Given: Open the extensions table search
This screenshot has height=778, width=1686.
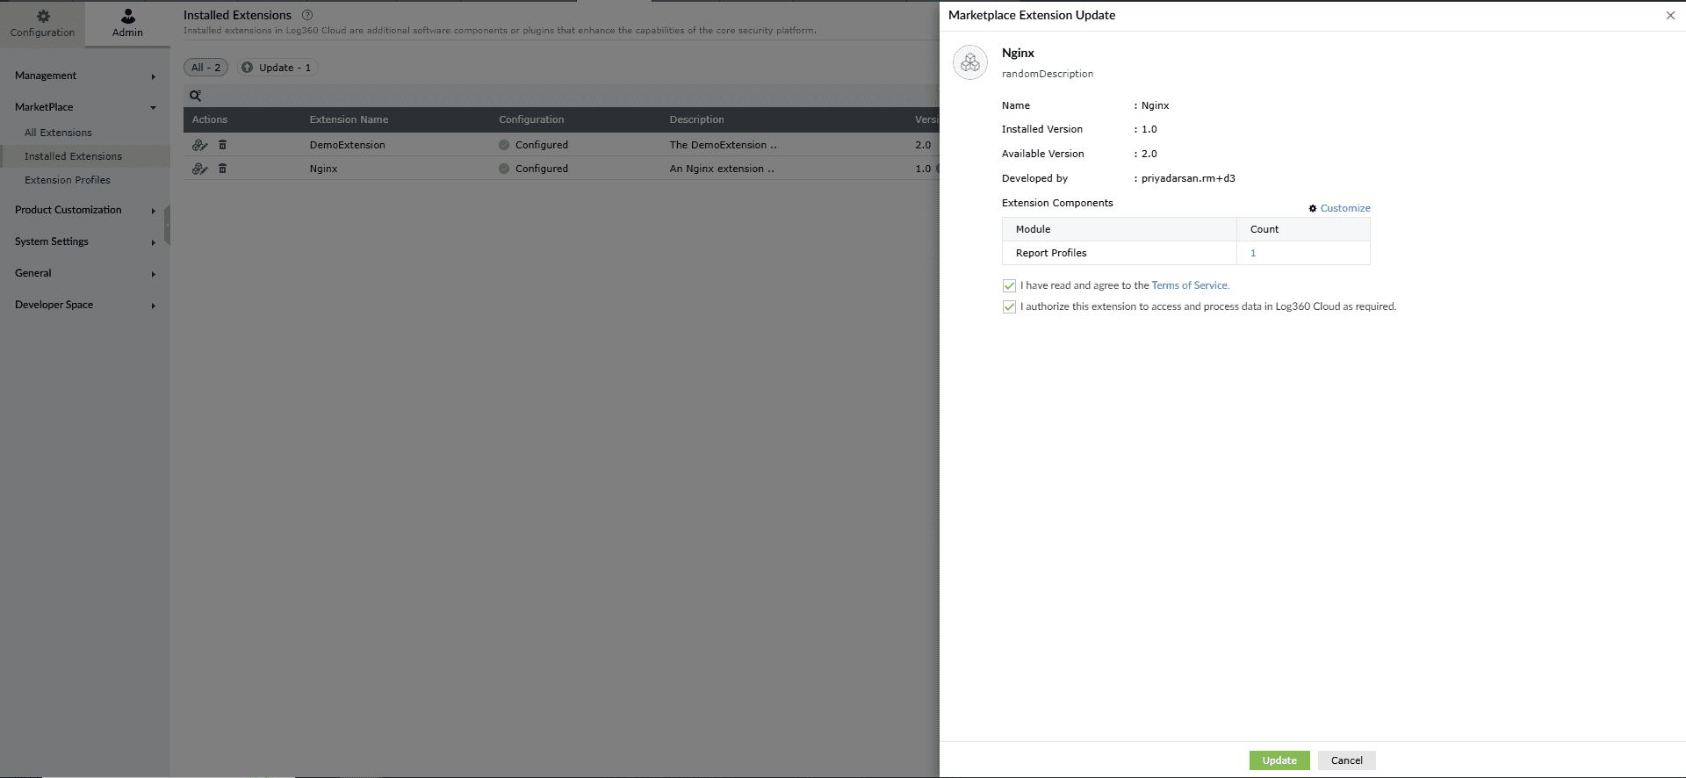Looking at the screenshot, I should pyautogui.click(x=196, y=96).
